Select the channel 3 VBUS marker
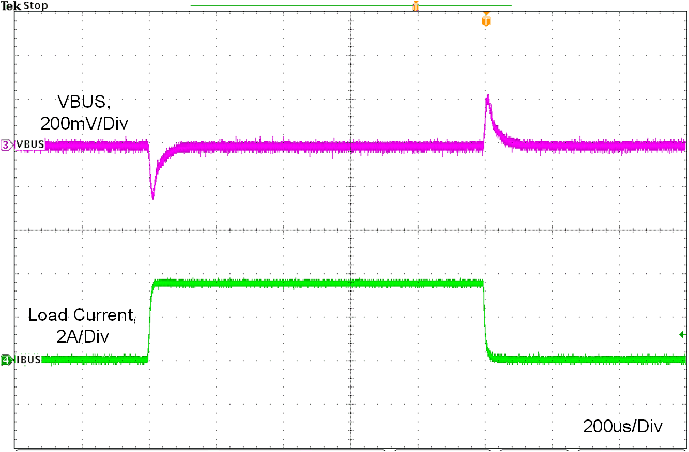Screen dimensions: 689x452 [5, 144]
